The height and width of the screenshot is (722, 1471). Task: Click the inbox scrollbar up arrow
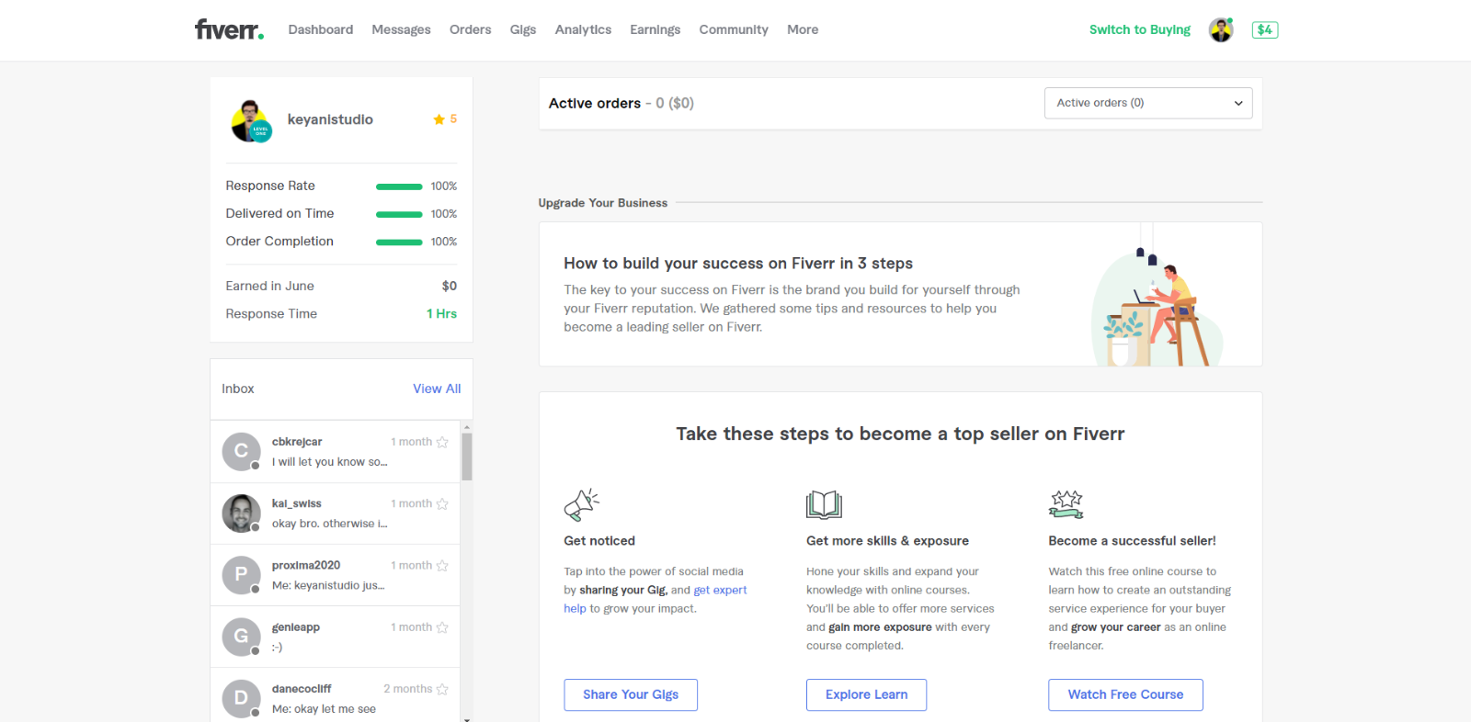[x=467, y=427]
